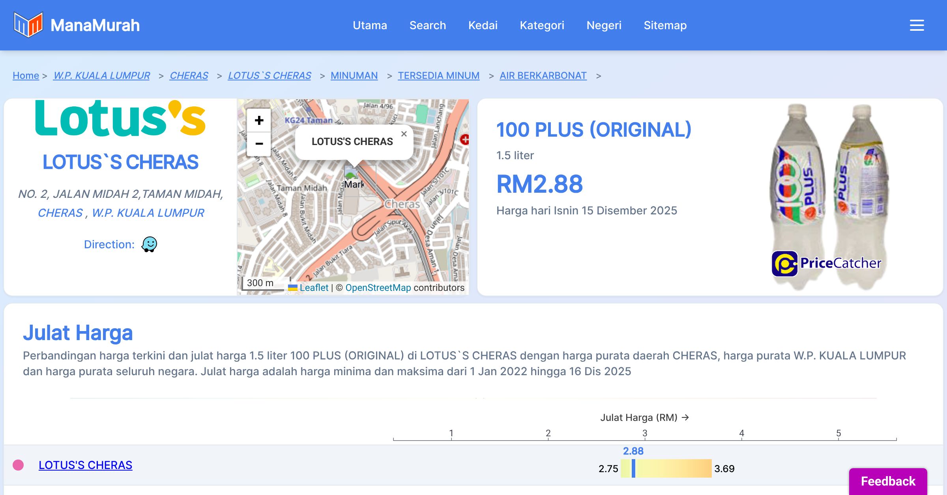The image size is (947, 495).
Task: Open the Utama menu item
Action: pyautogui.click(x=370, y=25)
